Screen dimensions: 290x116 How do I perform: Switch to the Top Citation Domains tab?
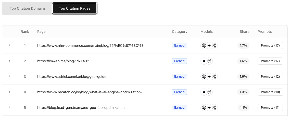pos(28,8)
